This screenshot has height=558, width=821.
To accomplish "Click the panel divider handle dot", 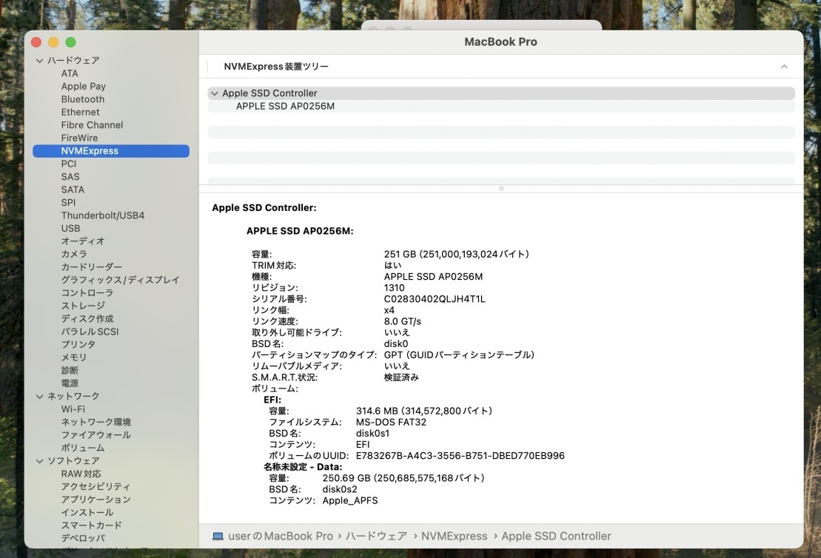I will [x=501, y=189].
